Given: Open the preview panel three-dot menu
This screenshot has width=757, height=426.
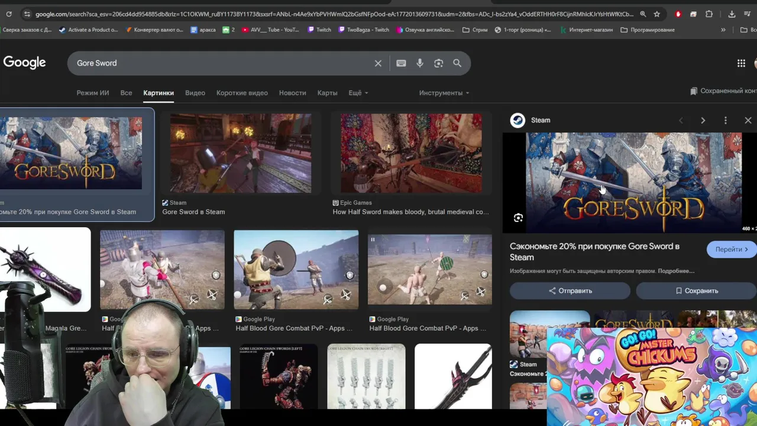Looking at the screenshot, I should point(725,120).
